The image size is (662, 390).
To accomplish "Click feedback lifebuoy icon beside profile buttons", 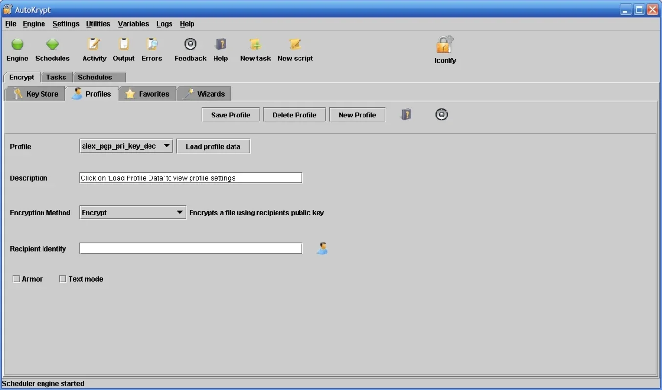I will pyautogui.click(x=441, y=115).
